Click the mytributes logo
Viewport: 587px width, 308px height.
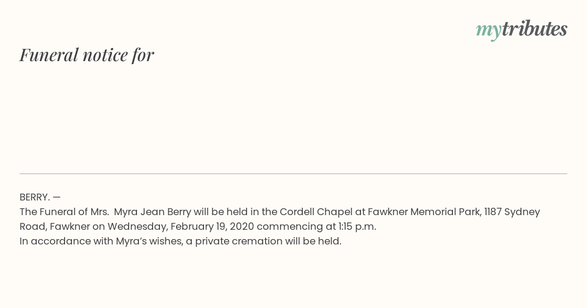click(x=521, y=30)
